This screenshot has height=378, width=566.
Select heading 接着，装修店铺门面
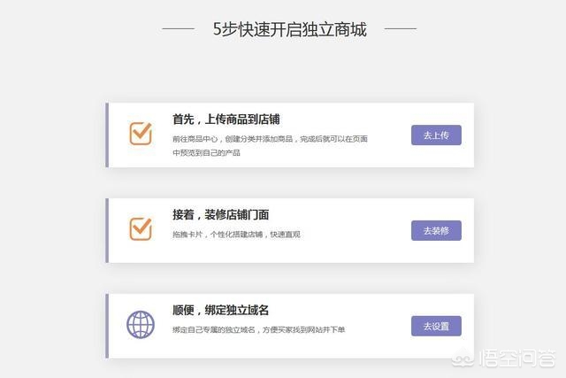click(x=220, y=214)
